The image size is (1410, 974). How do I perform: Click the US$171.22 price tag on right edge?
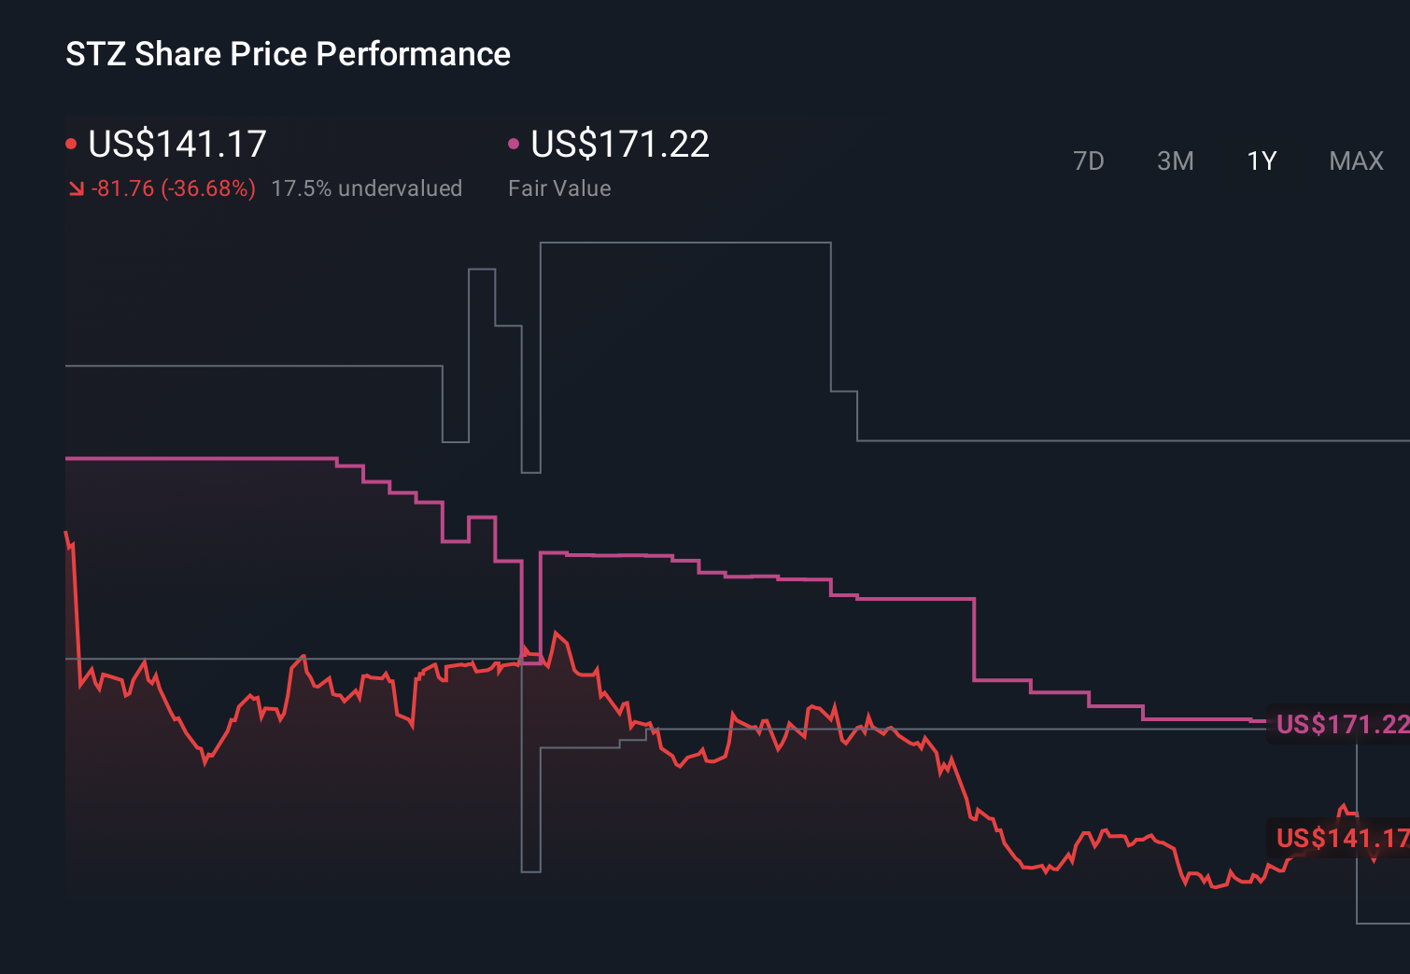pos(1341,723)
